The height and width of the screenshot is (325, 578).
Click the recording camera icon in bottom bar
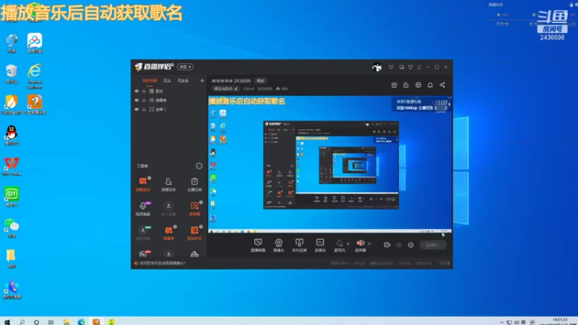pyautogui.click(x=387, y=245)
